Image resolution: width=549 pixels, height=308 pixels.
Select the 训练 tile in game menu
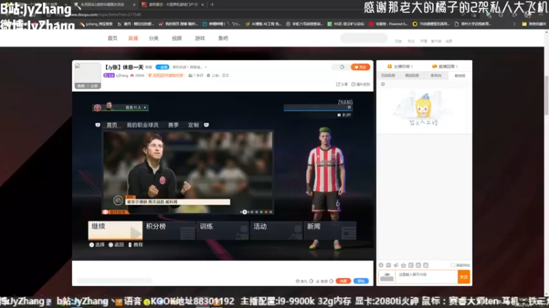tap(222, 230)
